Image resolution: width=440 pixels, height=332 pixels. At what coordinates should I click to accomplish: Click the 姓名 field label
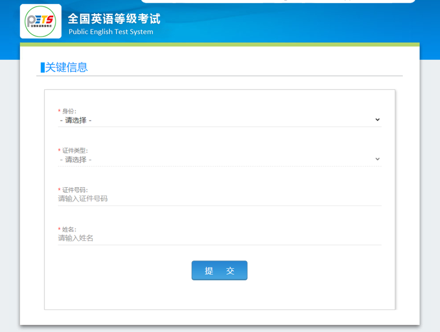[x=69, y=229]
